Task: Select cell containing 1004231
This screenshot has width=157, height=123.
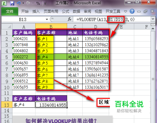Action: pos(24,39)
